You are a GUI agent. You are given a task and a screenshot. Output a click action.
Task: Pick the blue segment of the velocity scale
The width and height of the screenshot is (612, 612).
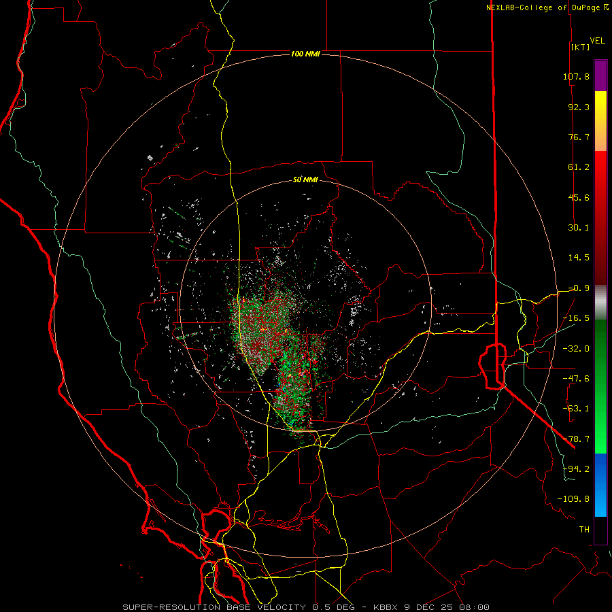click(600, 485)
